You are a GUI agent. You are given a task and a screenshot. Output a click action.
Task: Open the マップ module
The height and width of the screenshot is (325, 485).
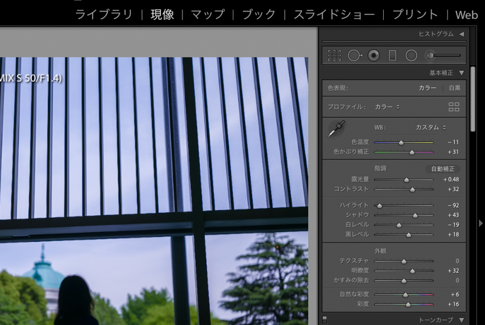click(207, 14)
